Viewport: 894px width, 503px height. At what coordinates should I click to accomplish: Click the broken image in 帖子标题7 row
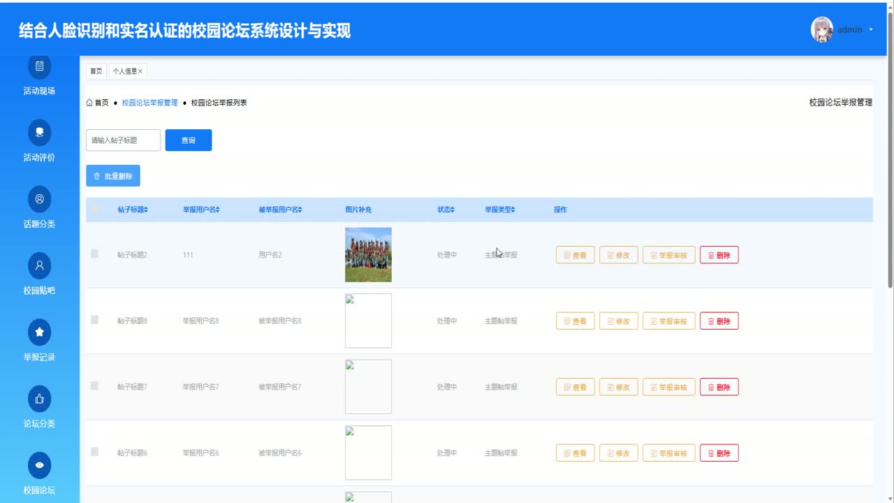click(x=368, y=386)
